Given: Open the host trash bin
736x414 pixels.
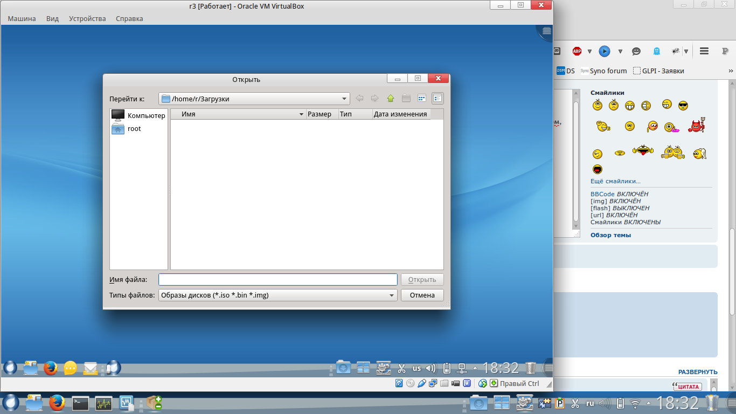Looking at the screenshot, I should point(712,403).
